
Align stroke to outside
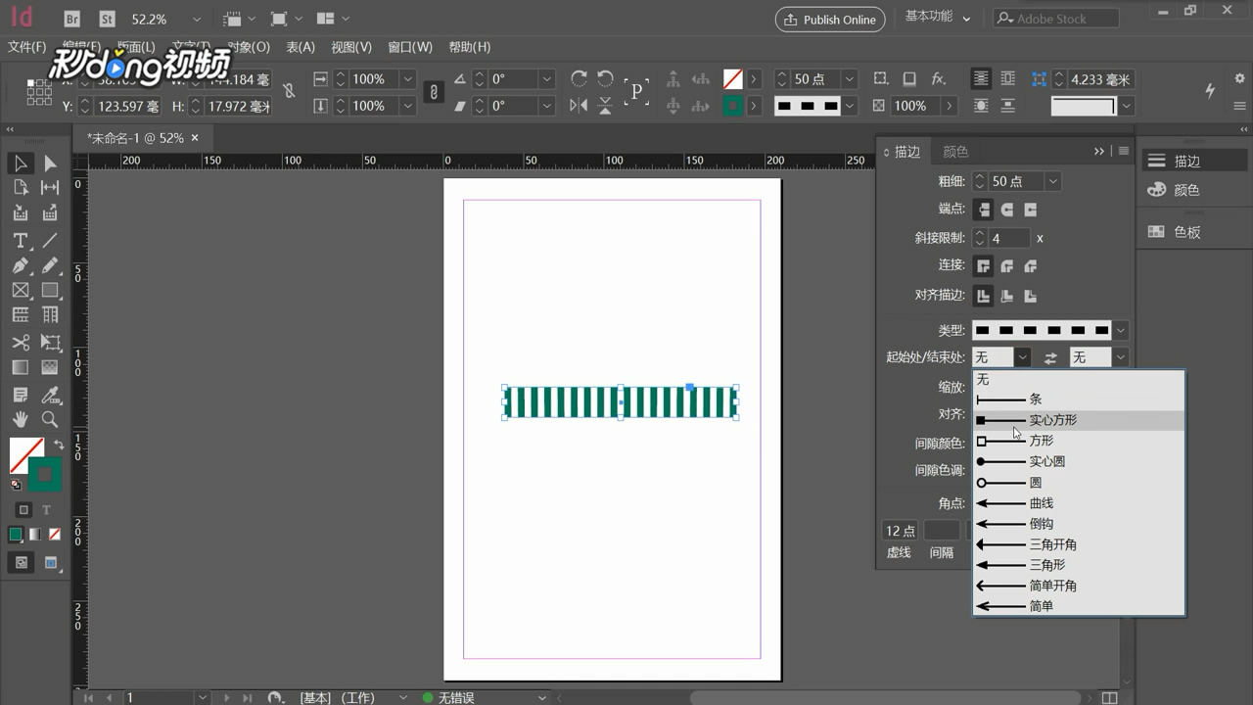(x=1030, y=296)
